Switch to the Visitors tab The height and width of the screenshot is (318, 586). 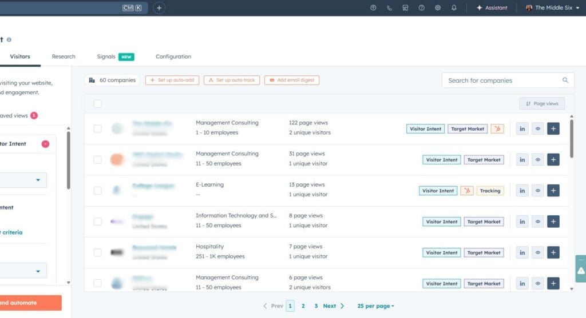[x=20, y=57]
